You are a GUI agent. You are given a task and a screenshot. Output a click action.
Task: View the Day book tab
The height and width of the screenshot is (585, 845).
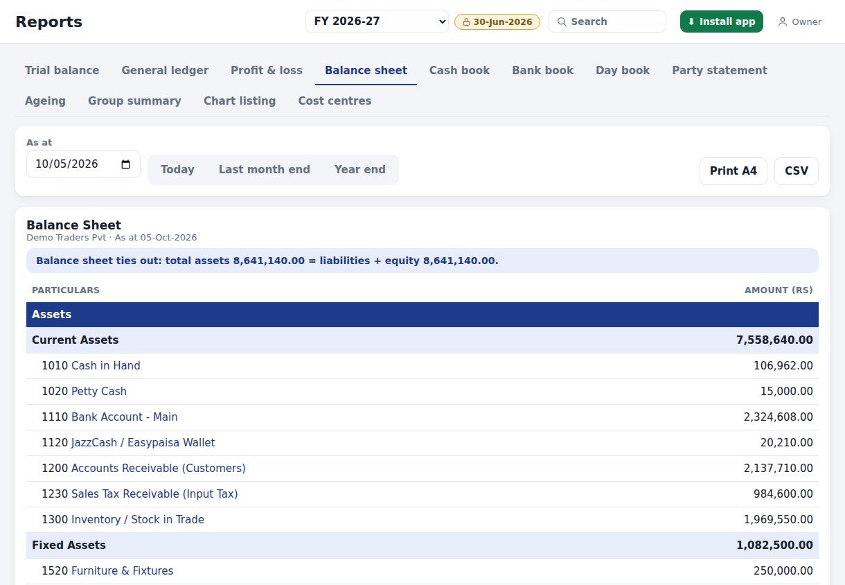click(623, 70)
